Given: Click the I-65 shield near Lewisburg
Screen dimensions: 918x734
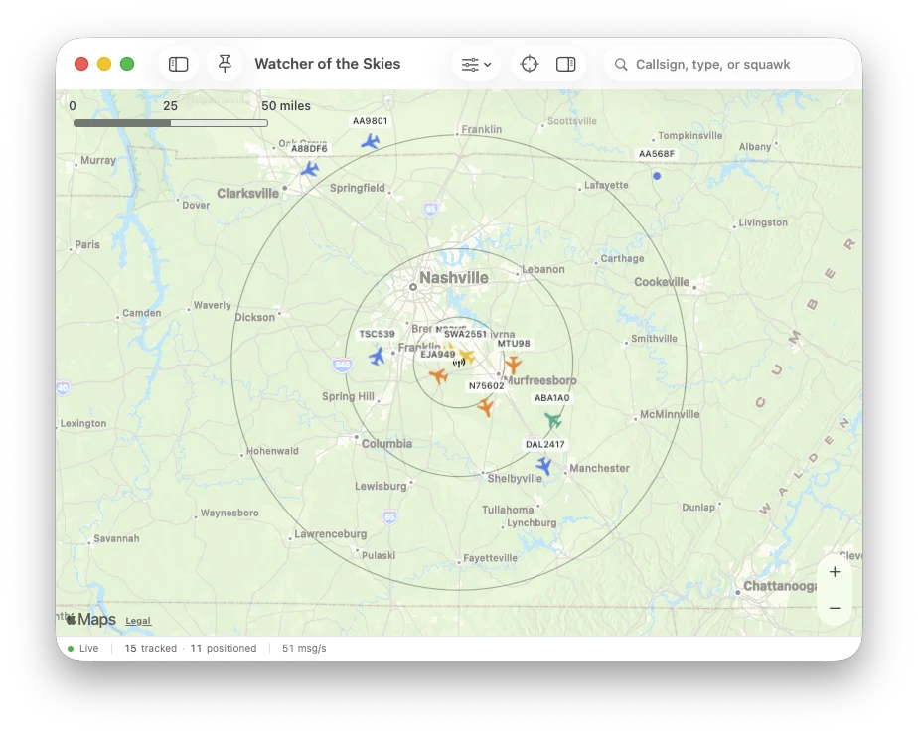Looking at the screenshot, I should (389, 516).
